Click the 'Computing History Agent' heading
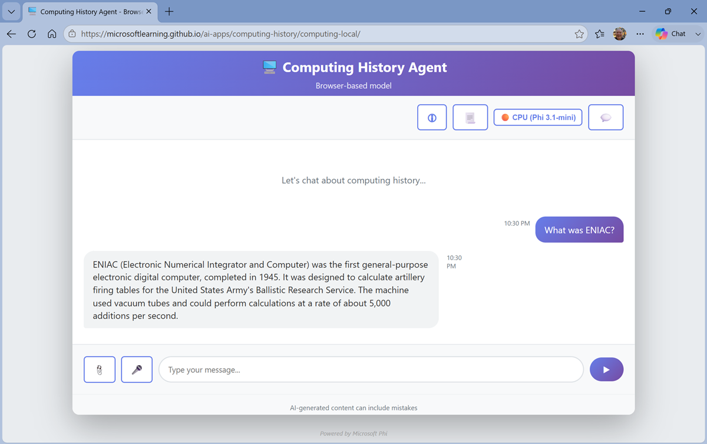 point(365,67)
